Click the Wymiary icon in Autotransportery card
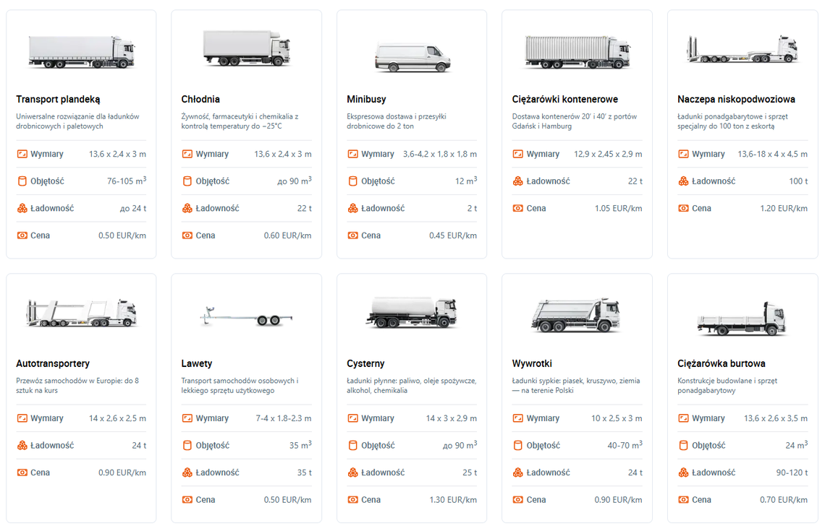 point(22,418)
